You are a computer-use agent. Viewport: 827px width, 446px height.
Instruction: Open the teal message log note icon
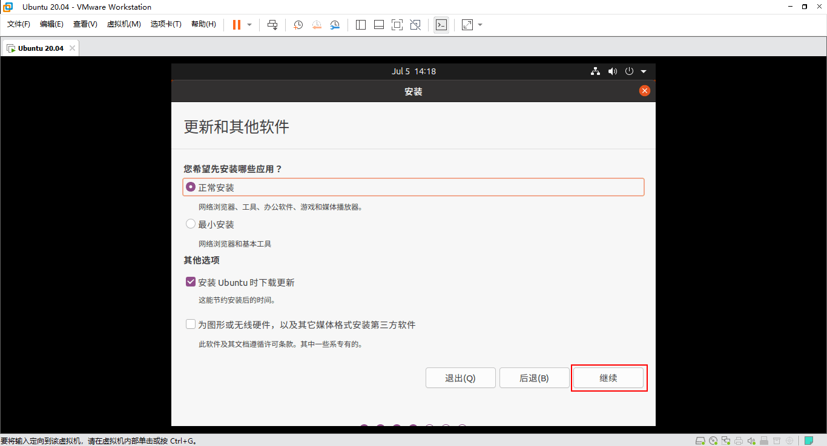(x=809, y=441)
